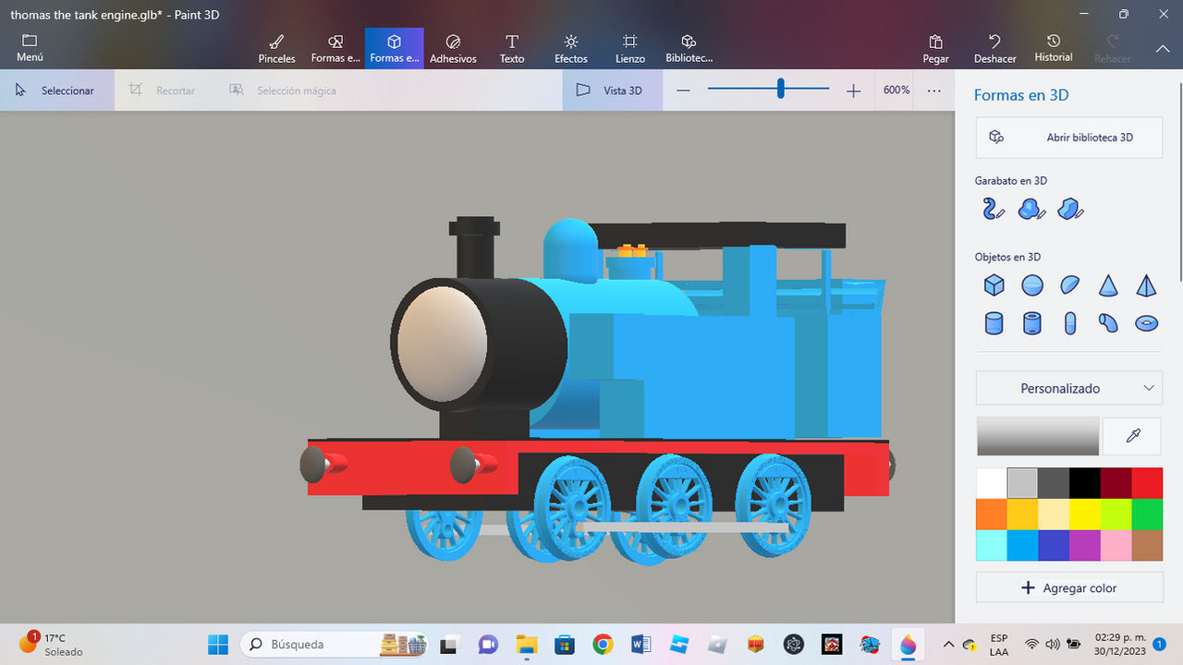Collapse the ribbon with the chevron

point(1163,48)
